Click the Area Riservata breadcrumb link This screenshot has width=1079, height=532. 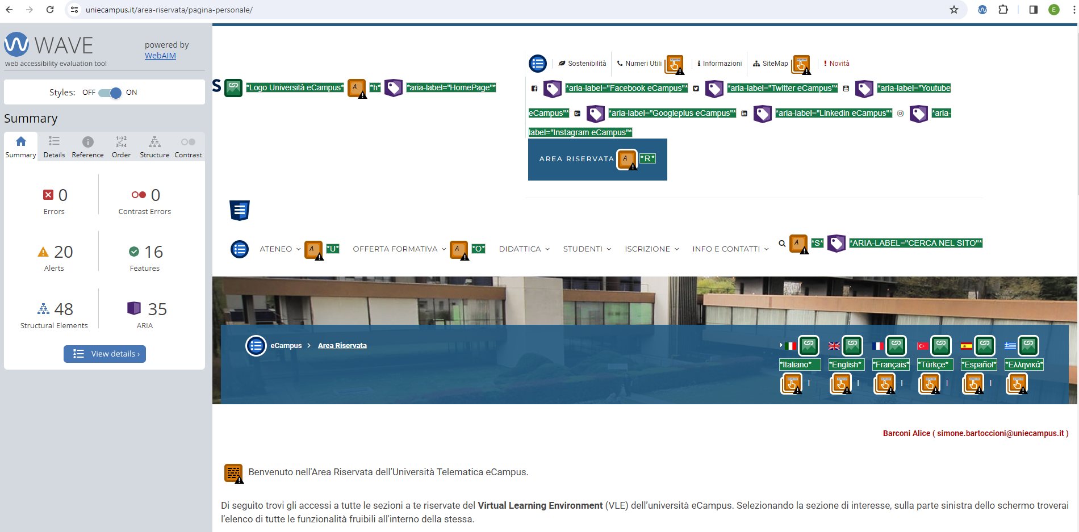pos(342,346)
